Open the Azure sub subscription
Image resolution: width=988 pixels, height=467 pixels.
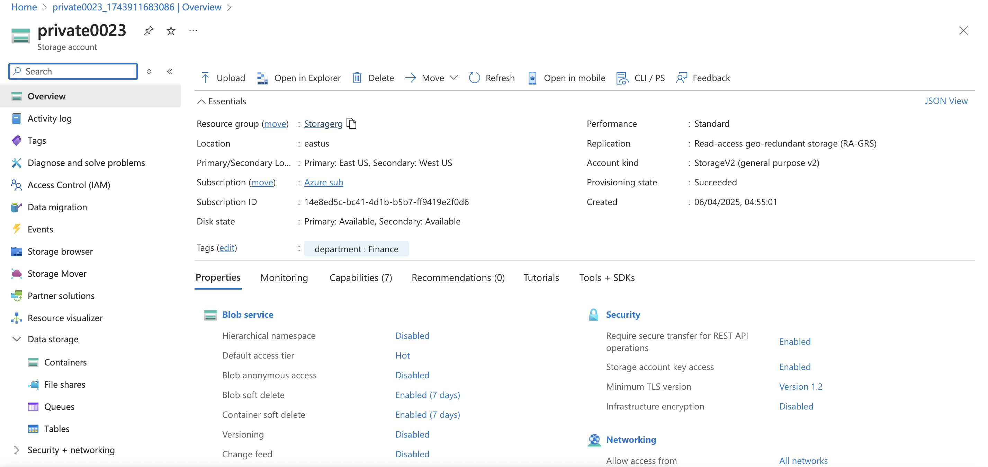(x=324, y=182)
